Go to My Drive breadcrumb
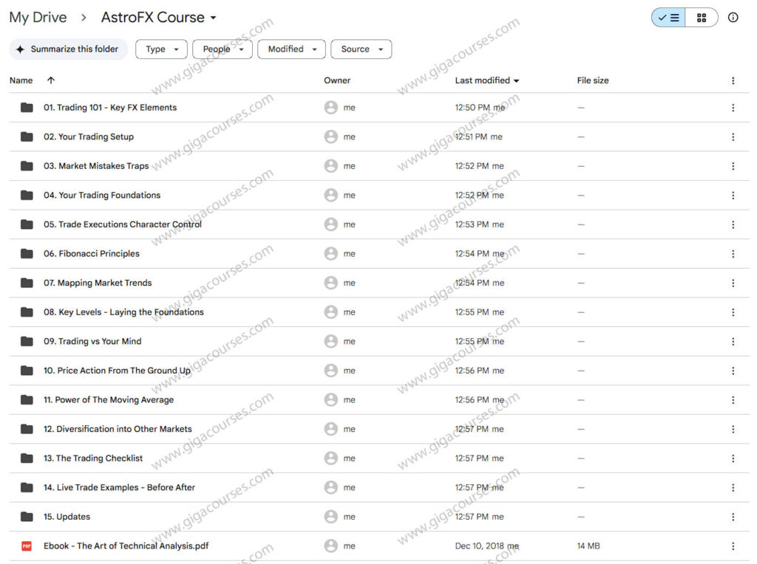Image resolution: width=757 pixels, height=564 pixels. [x=38, y=17]
